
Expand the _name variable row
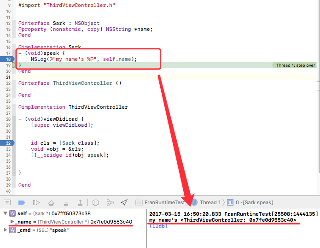12,222
